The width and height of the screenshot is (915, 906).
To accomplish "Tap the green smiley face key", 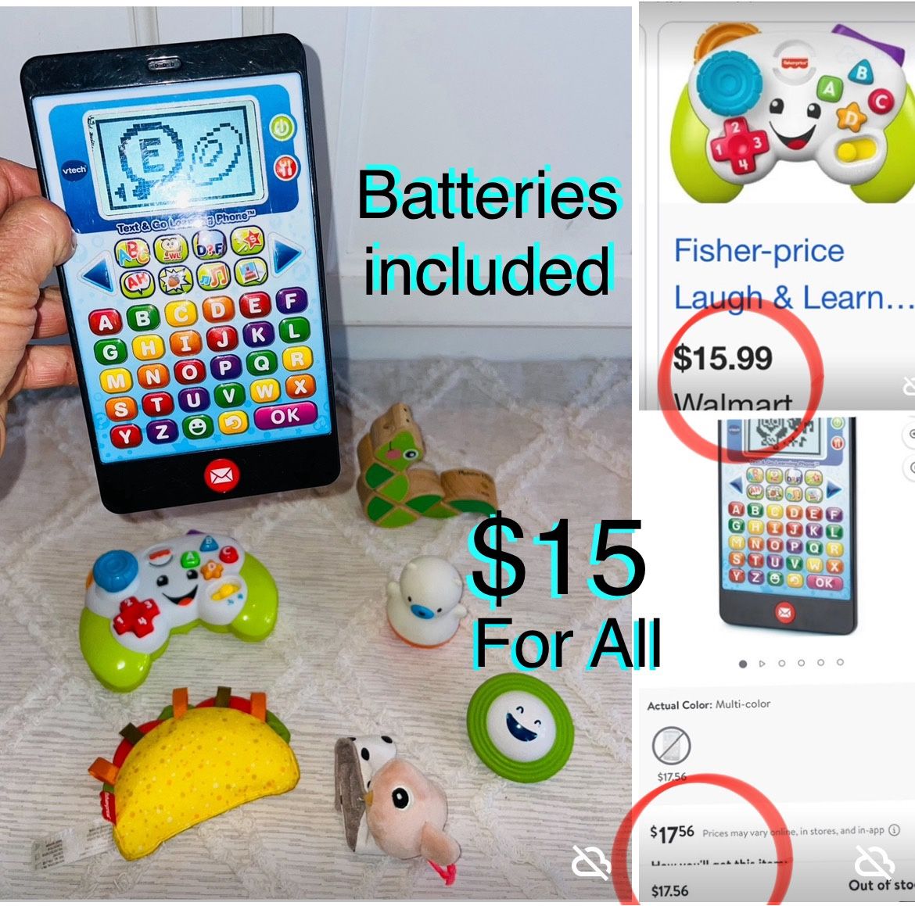I will [198, 427].
